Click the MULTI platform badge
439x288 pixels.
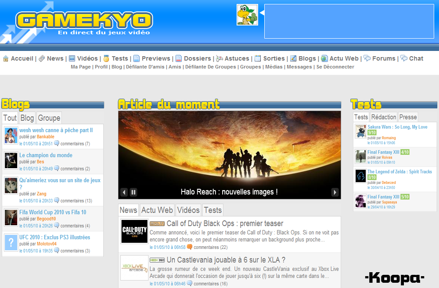pyautogui.click(x=157, y=223)
